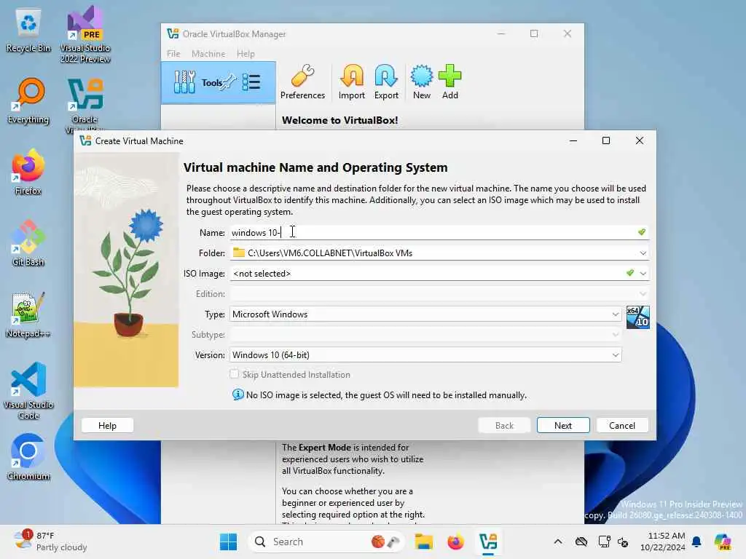Click the taskbar Search box

click(326, 542)
